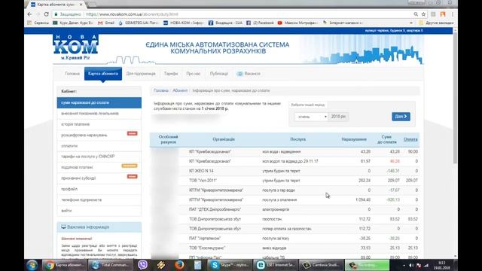The image size is (482, 271).
Task: Open the YouTube bookmark Максим Митрофан
Action: tap(297, 23)
